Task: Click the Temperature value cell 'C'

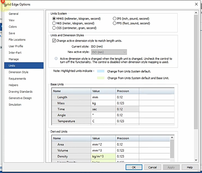Action: pyautogui.click(x=103, y=121)
